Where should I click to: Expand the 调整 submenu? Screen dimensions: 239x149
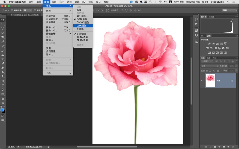58,11
